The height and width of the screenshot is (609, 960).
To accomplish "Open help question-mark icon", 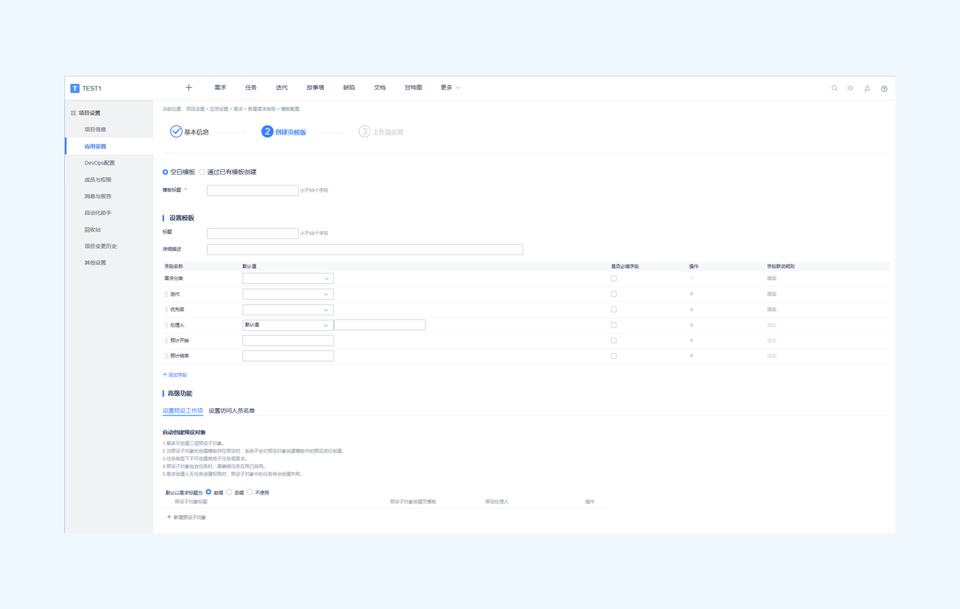I will pos(884,88).
